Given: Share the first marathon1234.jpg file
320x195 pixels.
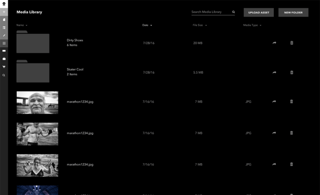Looking at the screenshot, I should (274, 102).
